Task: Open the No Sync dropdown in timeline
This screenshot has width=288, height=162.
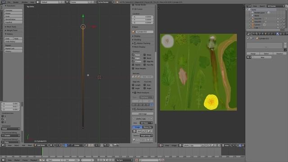Action: 124,160
